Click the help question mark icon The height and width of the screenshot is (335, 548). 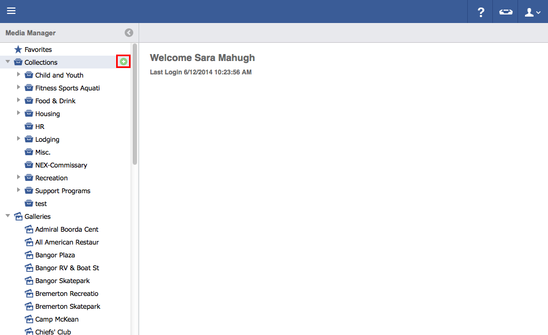click(x=481, y=12)
